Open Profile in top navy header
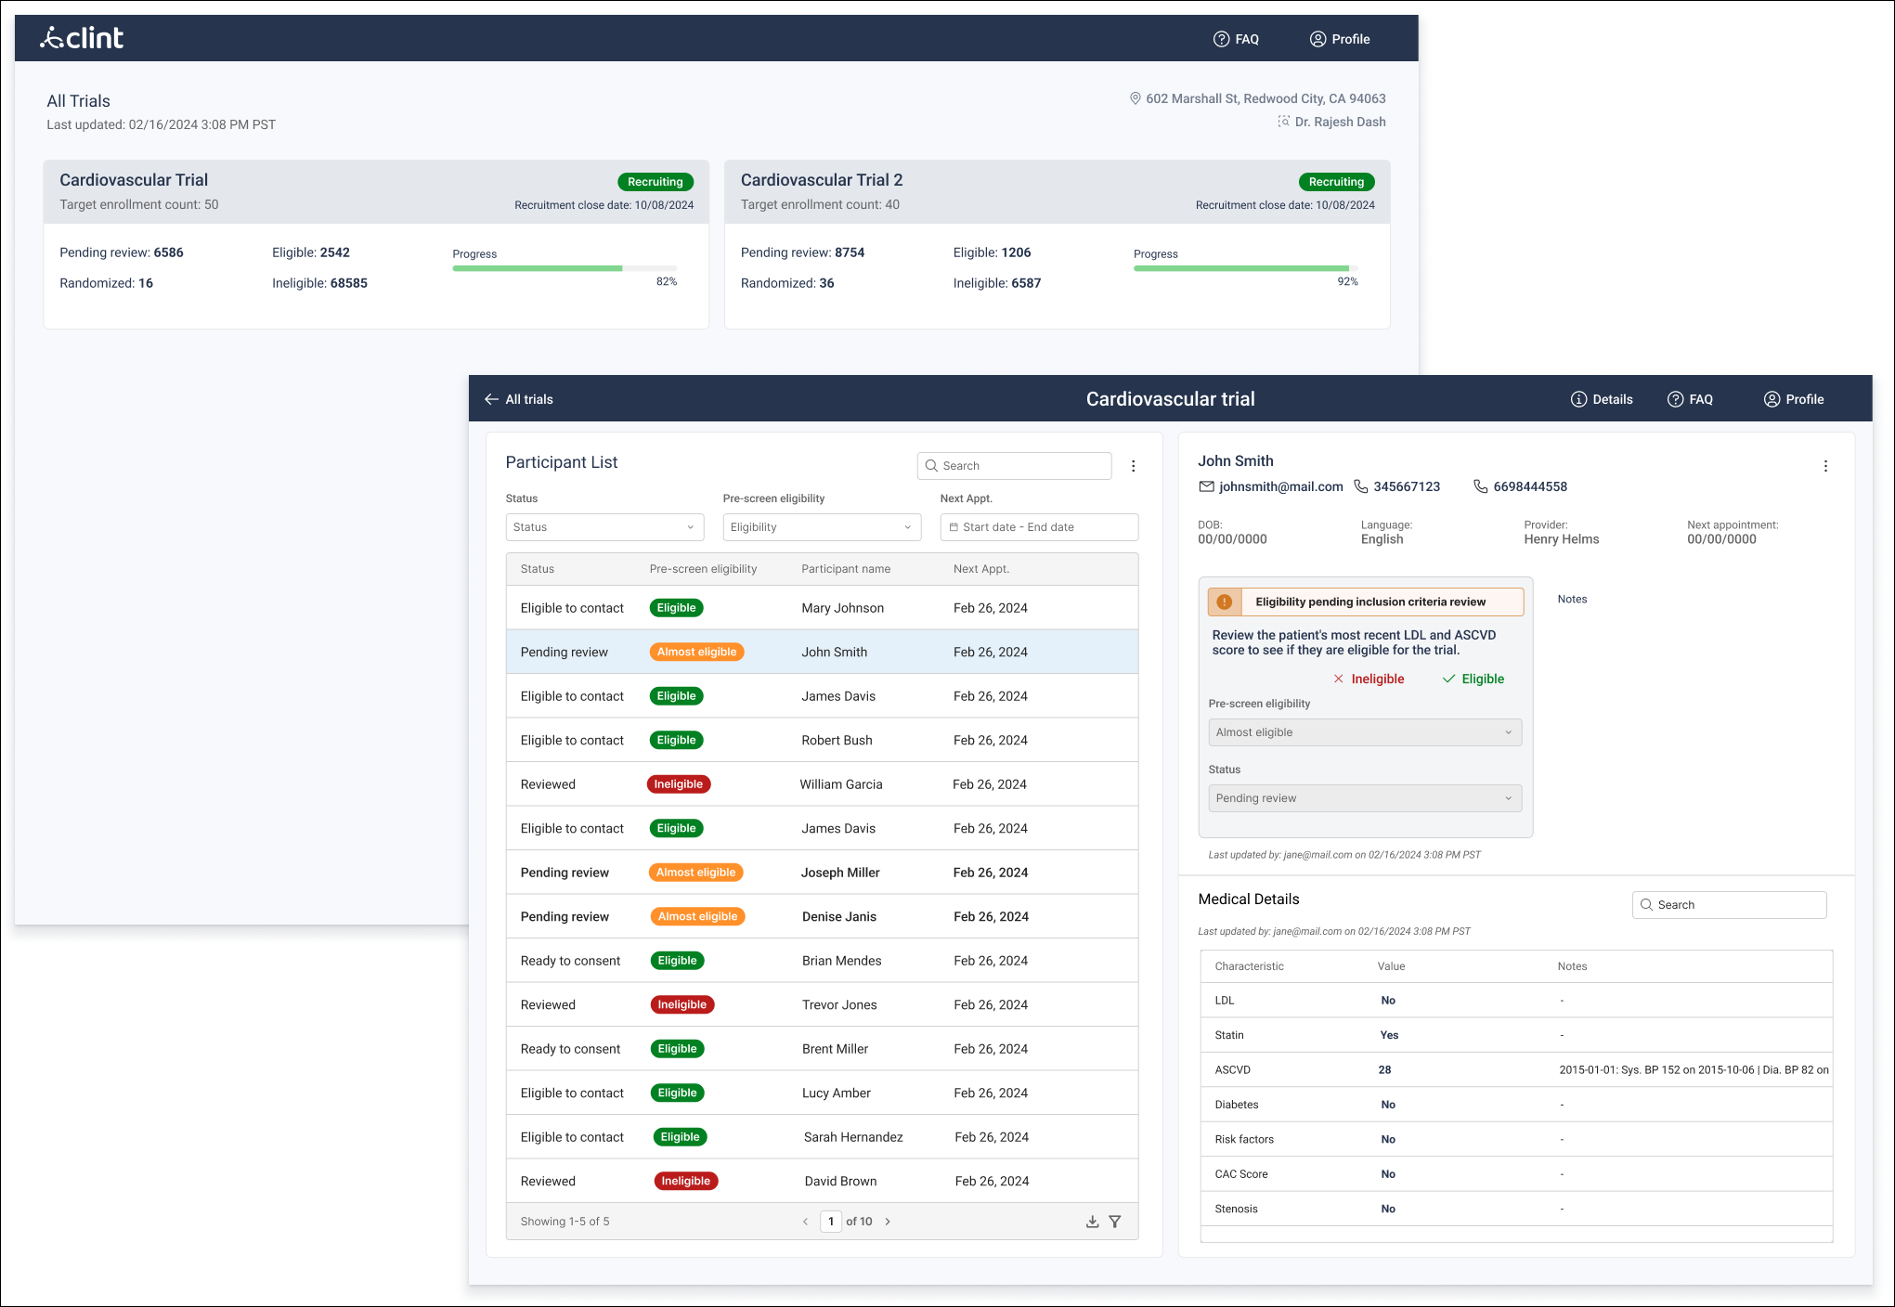The width and height of the screenshot is (1895, 1307). [1339, 39]
